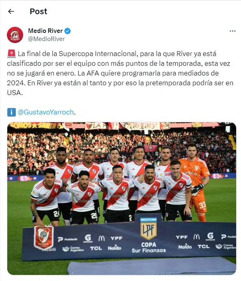The width and height of the screenshot is (241, 281).
Task: Open the River Plate team photo
Action: [x=122, y=199]
